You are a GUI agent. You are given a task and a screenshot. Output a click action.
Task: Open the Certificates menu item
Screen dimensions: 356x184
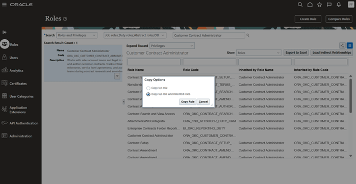pyautogui.click(x=18, y=84)
